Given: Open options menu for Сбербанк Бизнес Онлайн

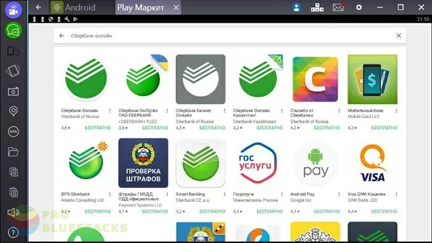Looking at the screenshot, I should coord(225,111).
